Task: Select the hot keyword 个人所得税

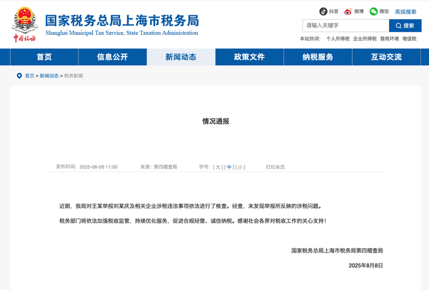Action: click(337, 39)
